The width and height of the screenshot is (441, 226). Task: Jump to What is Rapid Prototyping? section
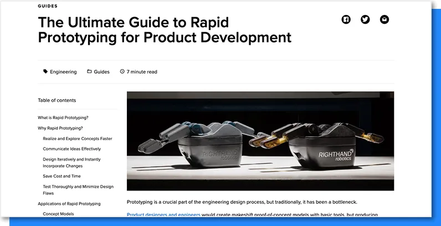tap(63, 118)
